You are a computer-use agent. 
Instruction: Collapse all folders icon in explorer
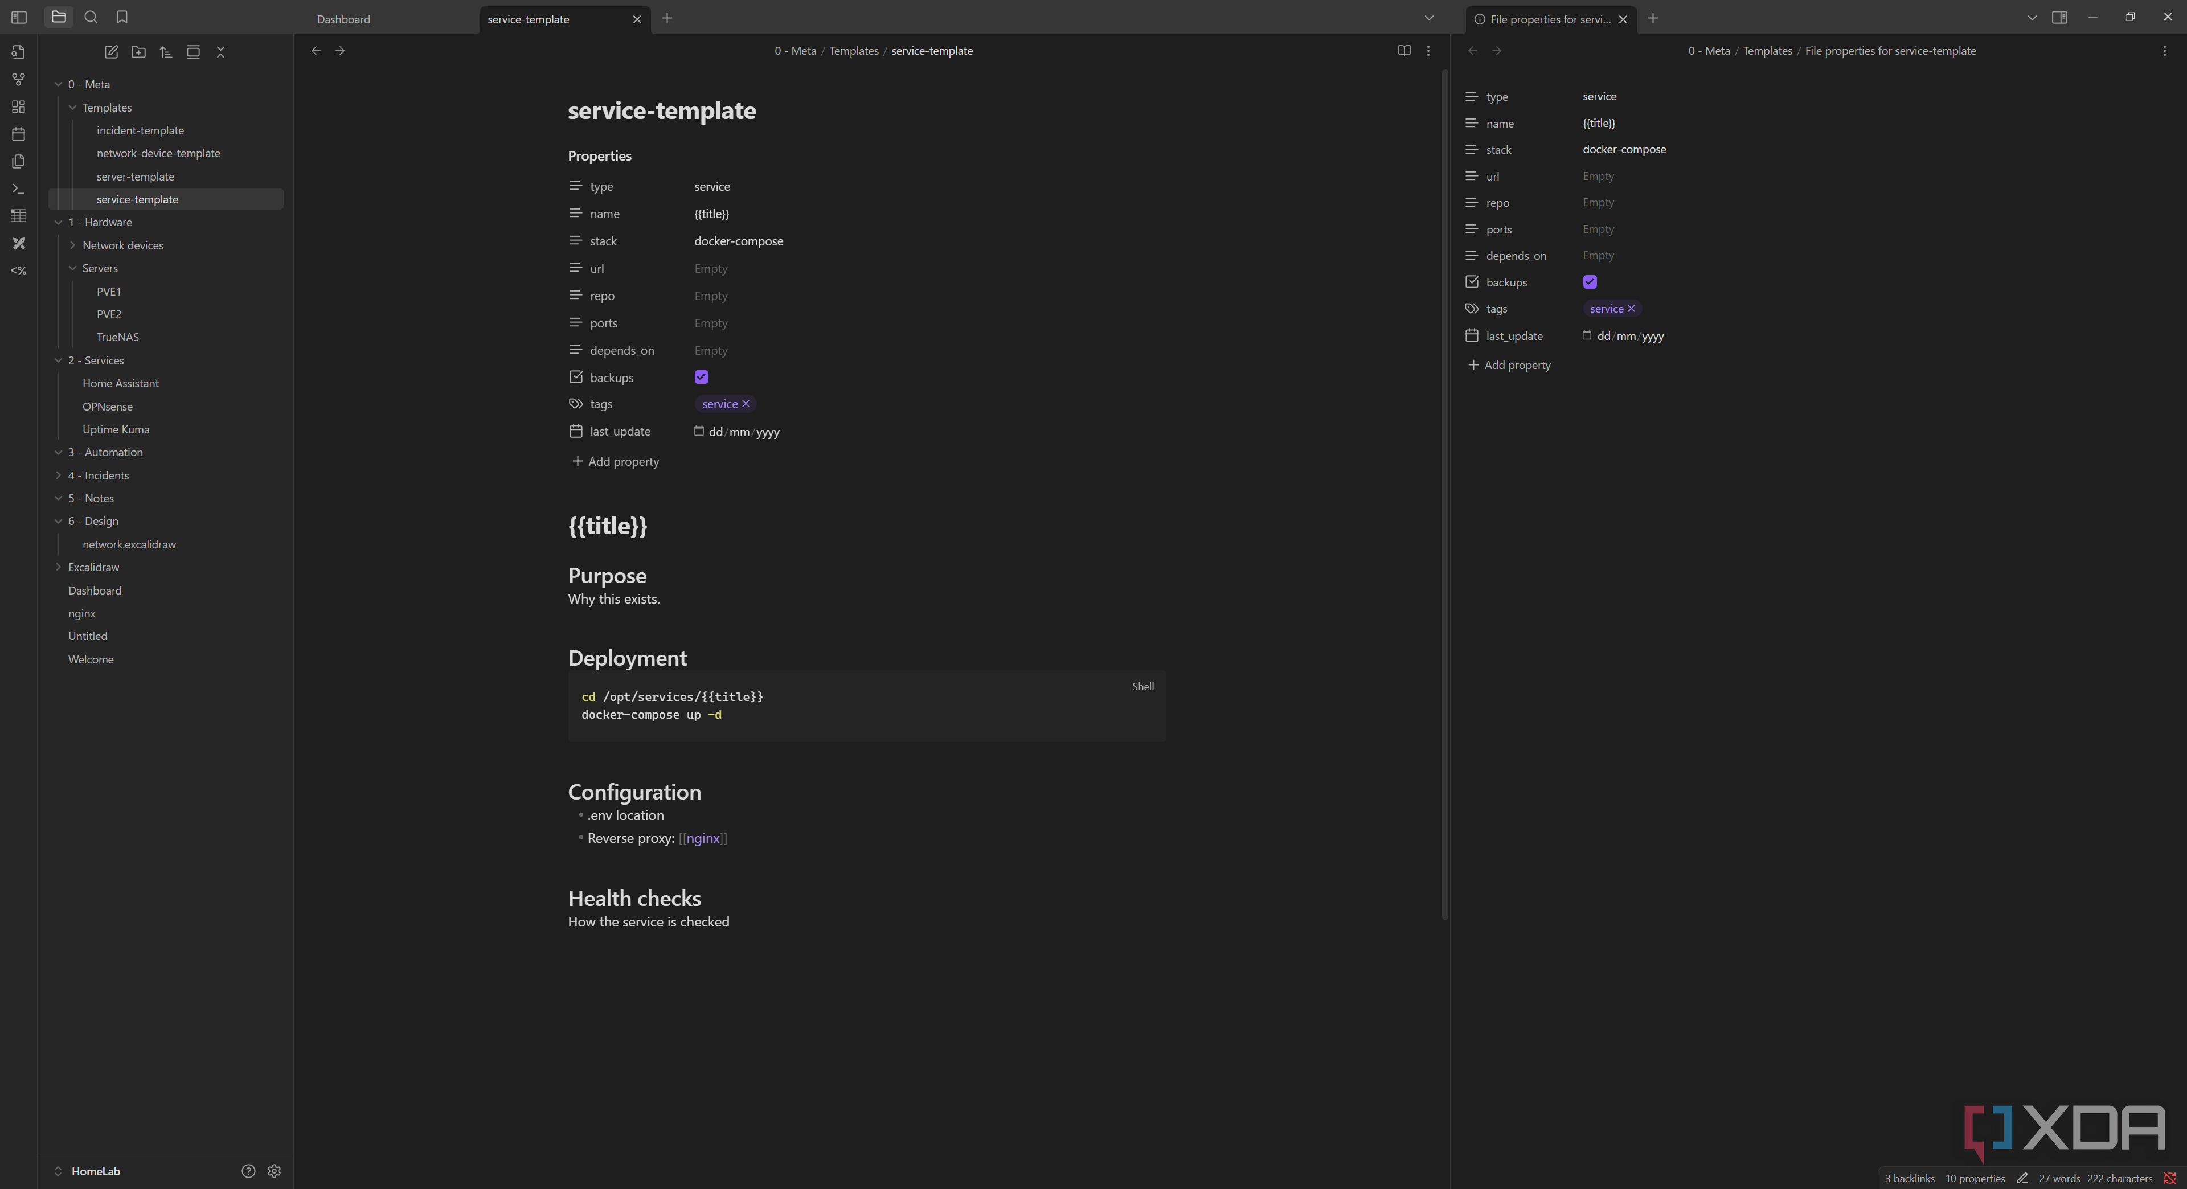click(221, 52)
